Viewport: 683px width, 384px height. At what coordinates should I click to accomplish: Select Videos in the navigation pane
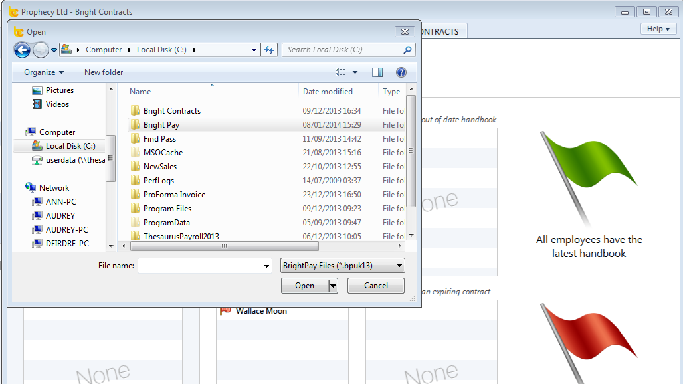tap(57, 104)
